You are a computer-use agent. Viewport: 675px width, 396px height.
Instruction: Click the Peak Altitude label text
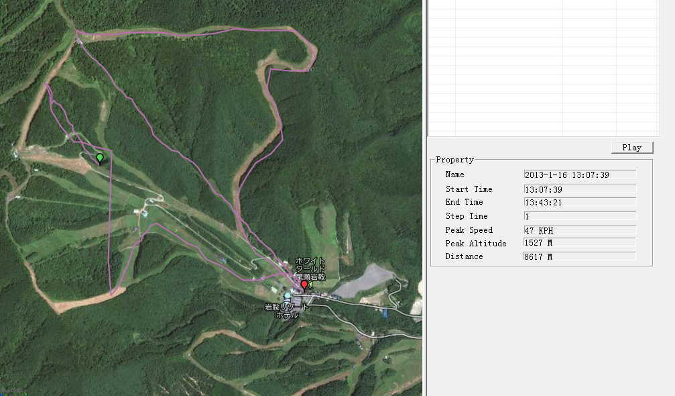[475, 244]
